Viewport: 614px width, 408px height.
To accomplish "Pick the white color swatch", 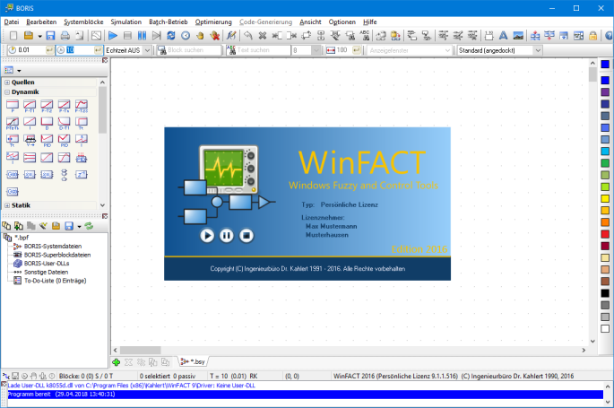I will coord(605,329).
